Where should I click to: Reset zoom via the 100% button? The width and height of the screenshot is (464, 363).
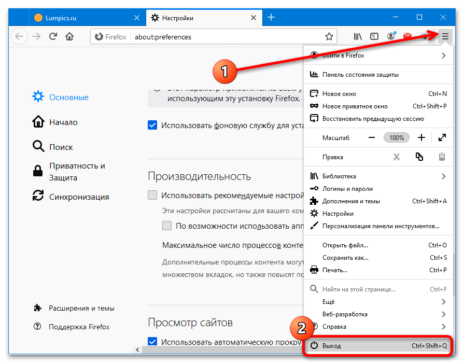click(x=397, y=137)
